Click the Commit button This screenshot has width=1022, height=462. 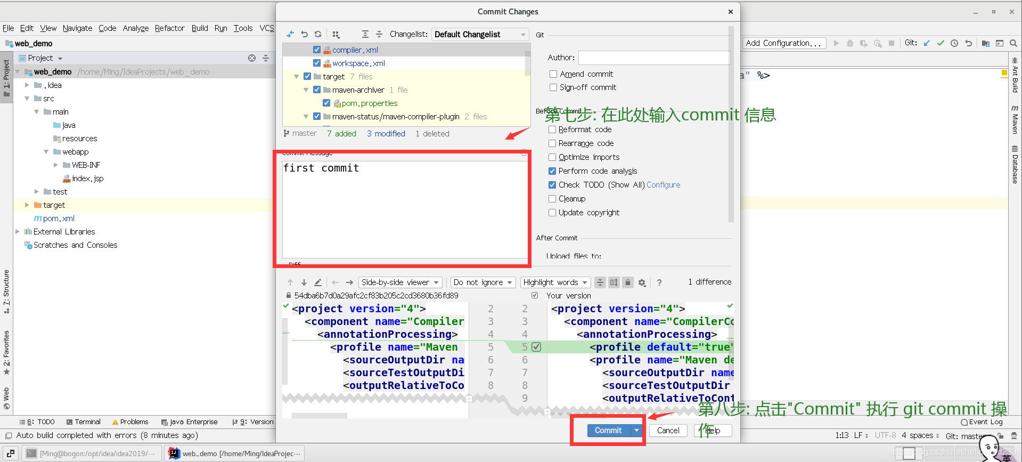tap(609, 431)
